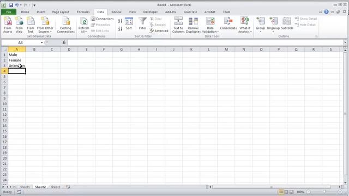This screenshot has height=196, width=349.
Task: Switch to Sheet3 tab
Action: click(x=56, y=187)
